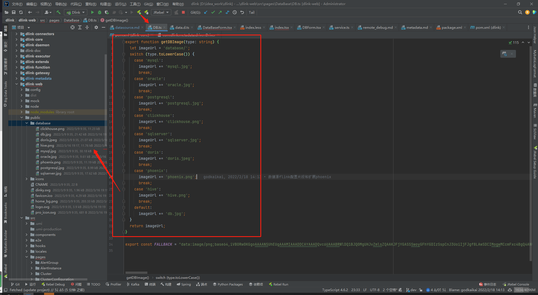Toggle fold at case 'mysql' line

[124, 60]
